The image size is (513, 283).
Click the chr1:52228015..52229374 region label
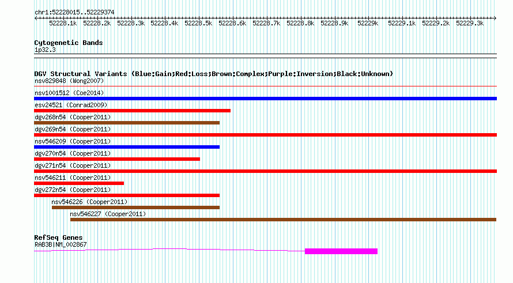(x=74, y=13)
